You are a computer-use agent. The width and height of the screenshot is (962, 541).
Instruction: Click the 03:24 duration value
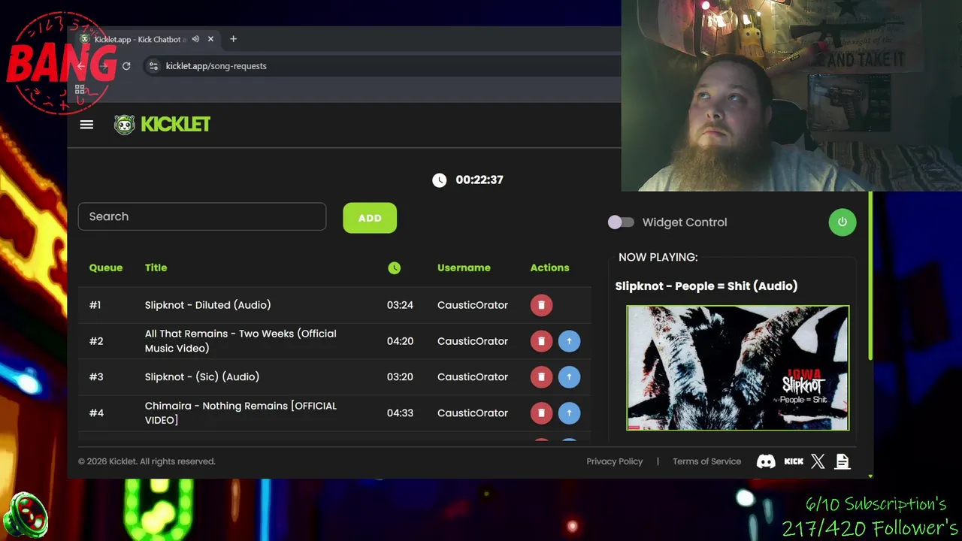tap(400, 305)
